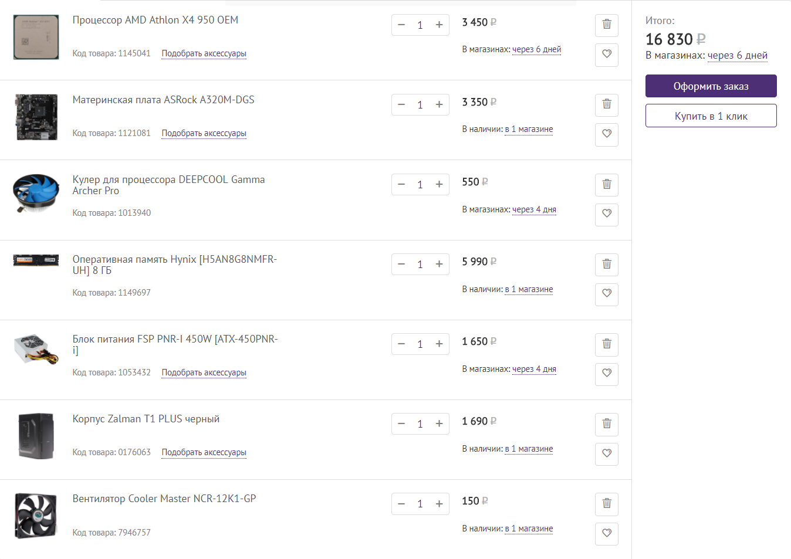Remove DEEPCOOL Gamma Archer Pro cooler

click(607, 184)
